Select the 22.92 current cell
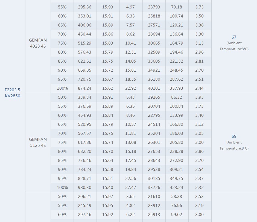257x222 pixels. coord(130,88)
